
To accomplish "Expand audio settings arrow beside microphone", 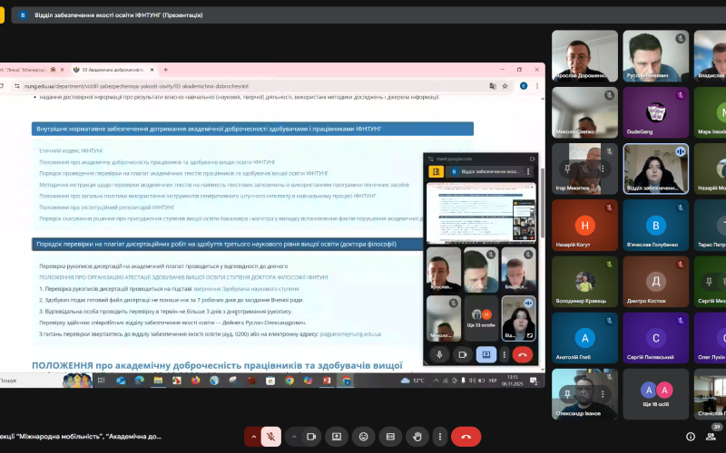I will [253, 437].
